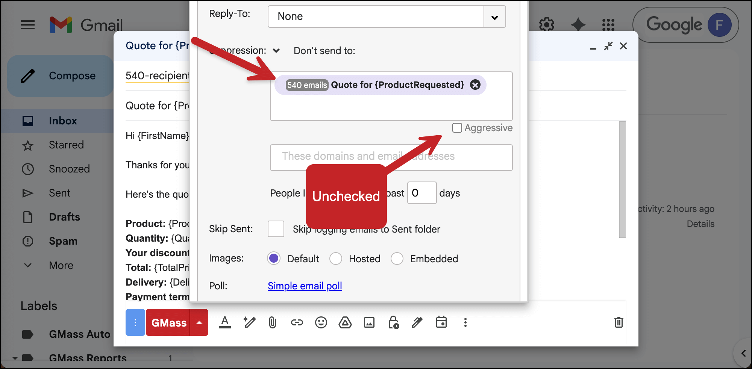The width and height of the screenshot is (752, 369).
Task: Collapse the Suppression section chevron
Action: point(276,50)
